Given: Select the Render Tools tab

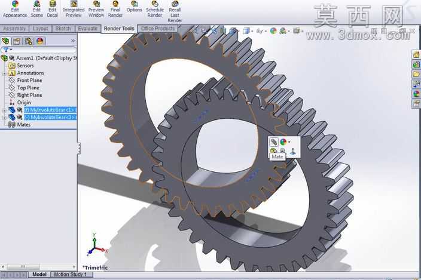Looking at the screenshot, I should [x=119, y=29].
